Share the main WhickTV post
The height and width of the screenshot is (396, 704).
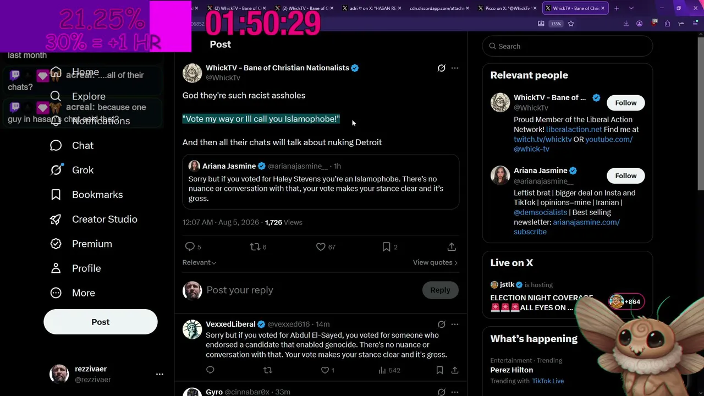click(452, 247)
